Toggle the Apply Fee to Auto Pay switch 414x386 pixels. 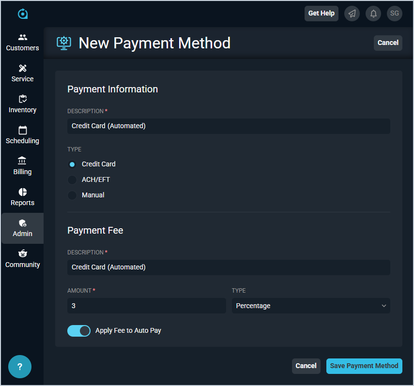(79, 331)
